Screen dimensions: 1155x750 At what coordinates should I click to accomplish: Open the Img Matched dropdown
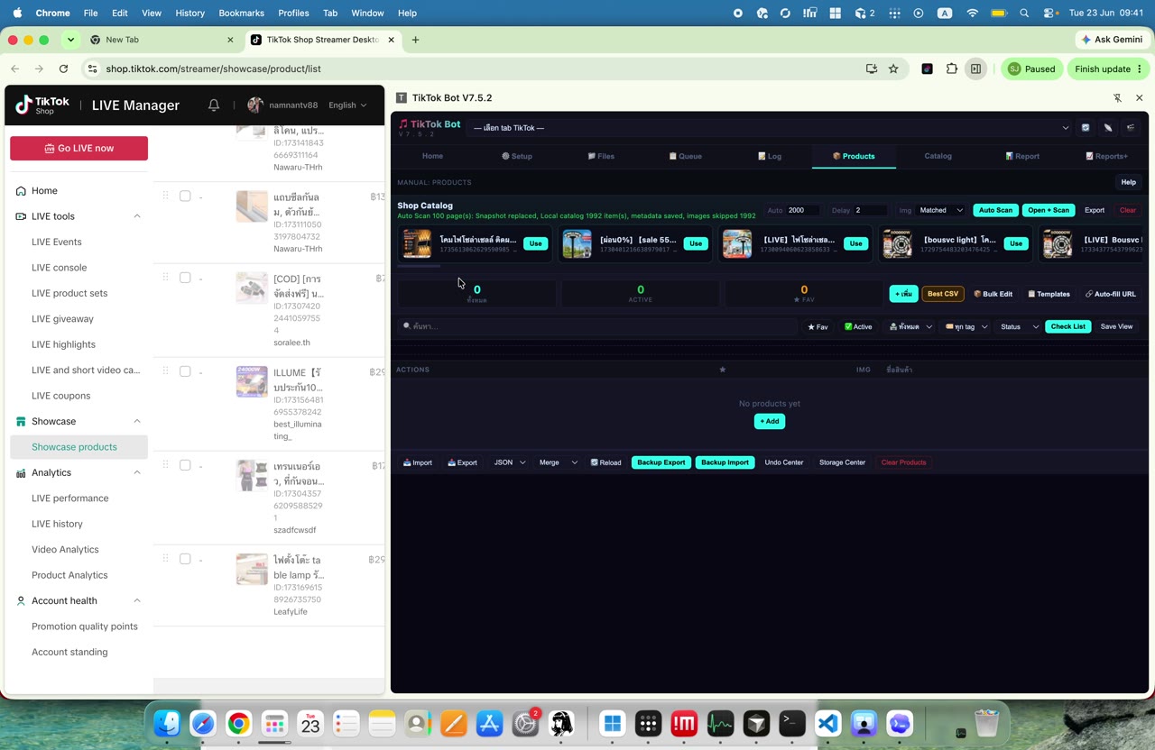coord(940,210)
